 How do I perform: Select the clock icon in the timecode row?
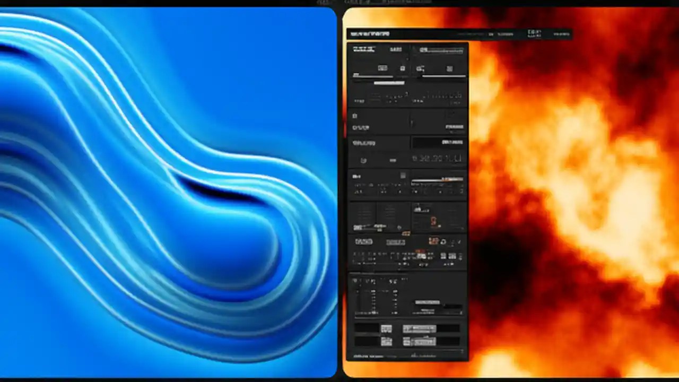coord(362,160)
